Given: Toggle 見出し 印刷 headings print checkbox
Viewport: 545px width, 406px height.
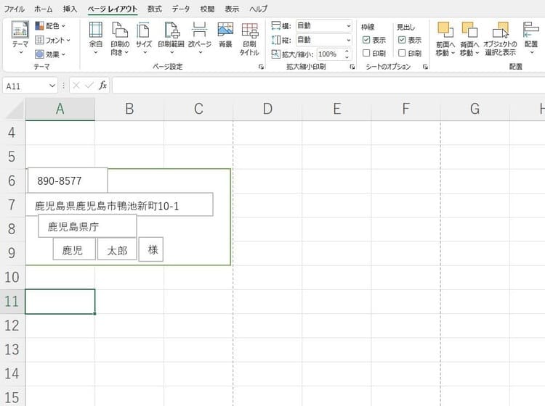Looking at the screenshot, I should pos(402,53).
